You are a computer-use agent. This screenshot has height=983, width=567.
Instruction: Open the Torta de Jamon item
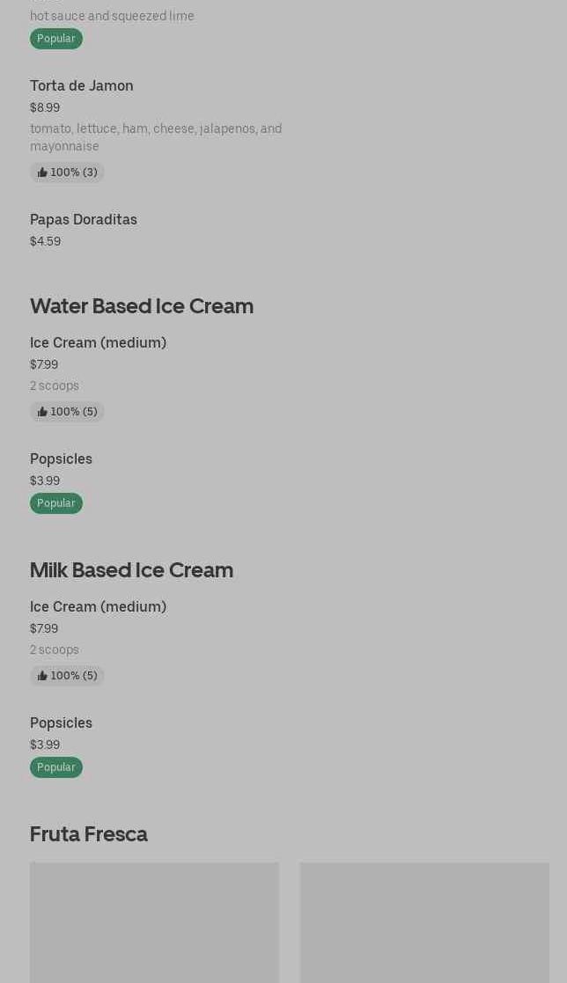(x=82, y=85)
